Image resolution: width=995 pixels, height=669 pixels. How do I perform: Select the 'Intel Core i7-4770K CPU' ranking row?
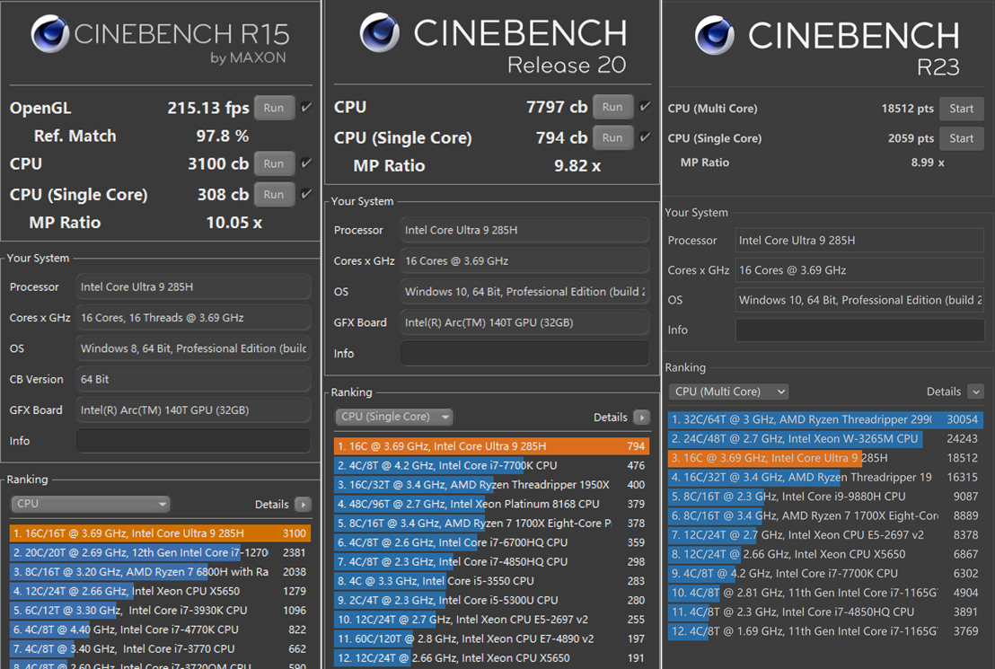pyautogui.click(x=160, y=629)
